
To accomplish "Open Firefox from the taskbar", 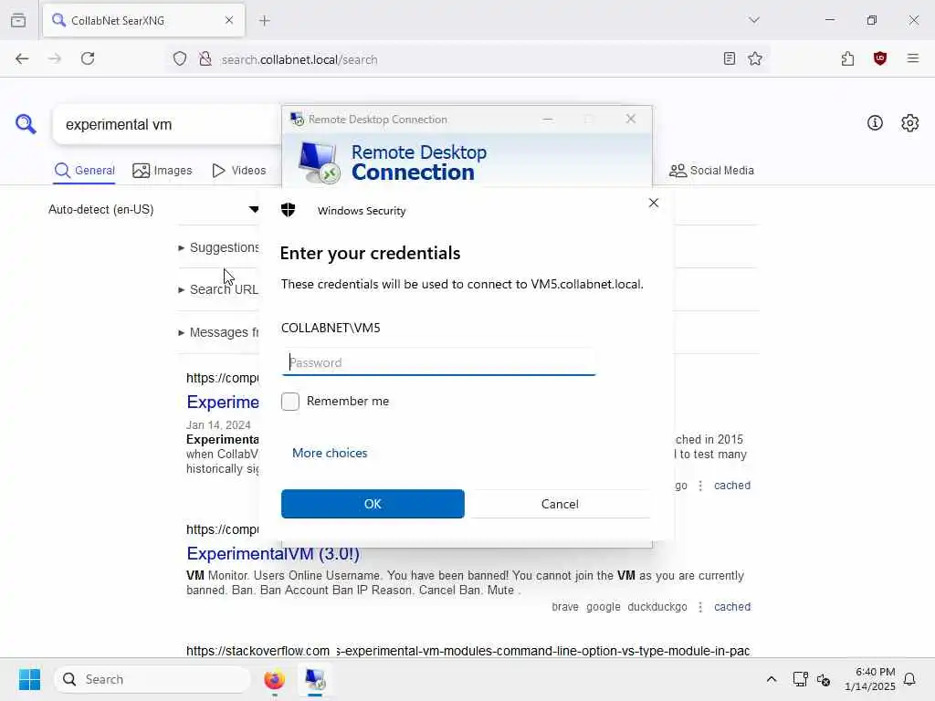I will coord(274,679).
